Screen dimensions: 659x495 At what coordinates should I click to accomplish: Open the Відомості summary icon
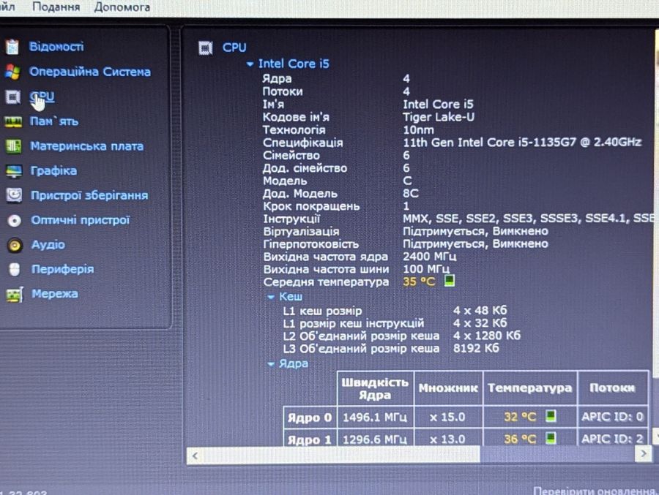point(12,47)
